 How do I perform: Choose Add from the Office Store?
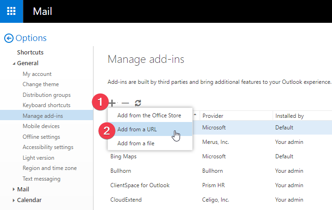149,115
